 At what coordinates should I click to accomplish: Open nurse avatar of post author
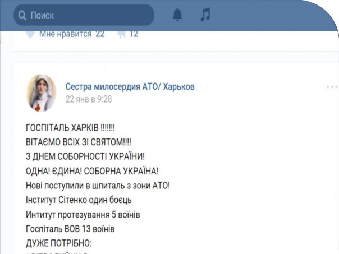42,93
